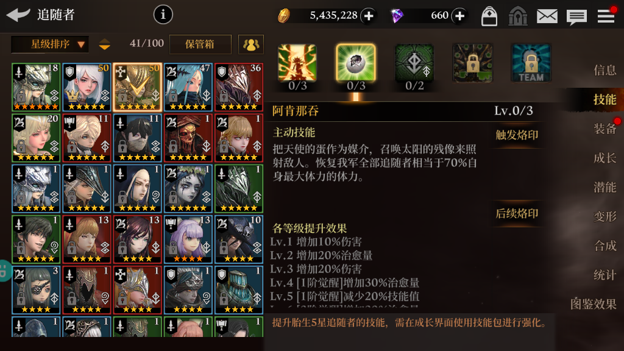
Task: Expand the 后续烙印 section
Action: coord(517,214)
